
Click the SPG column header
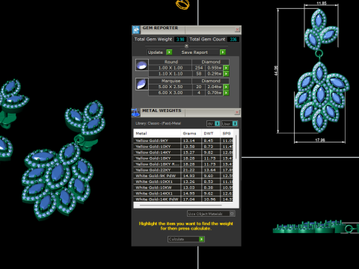tap(227, 134)
